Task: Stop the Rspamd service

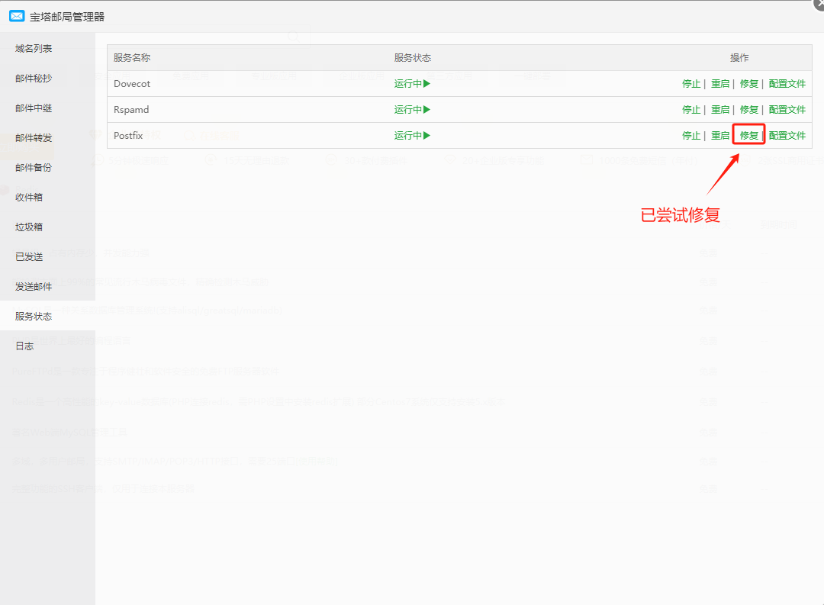Action: point(691,109)
